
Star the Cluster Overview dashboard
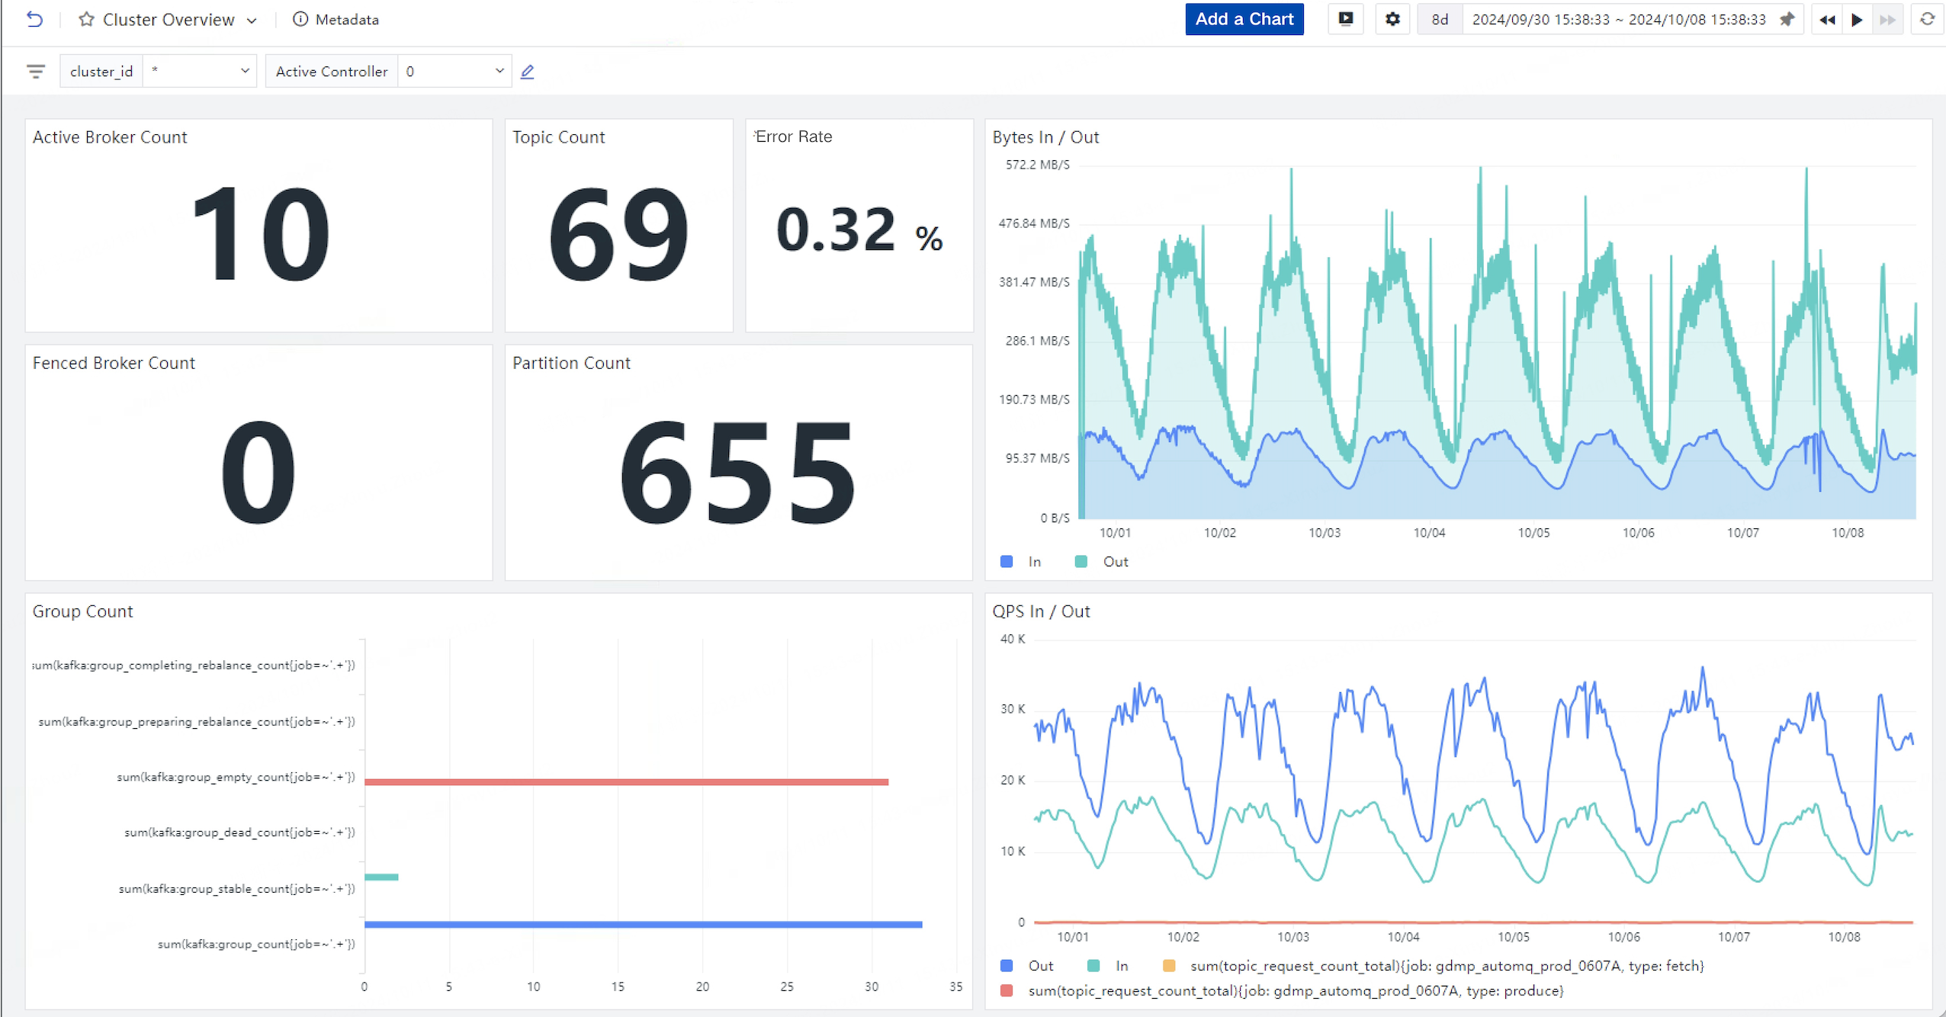tap(86, 19)
